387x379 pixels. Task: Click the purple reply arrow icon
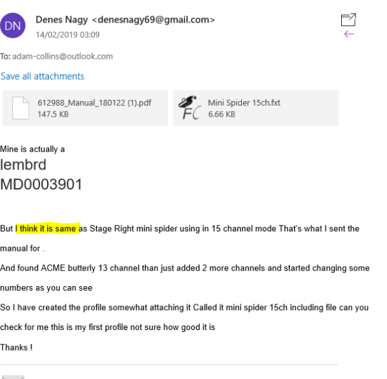pos(349,34)
